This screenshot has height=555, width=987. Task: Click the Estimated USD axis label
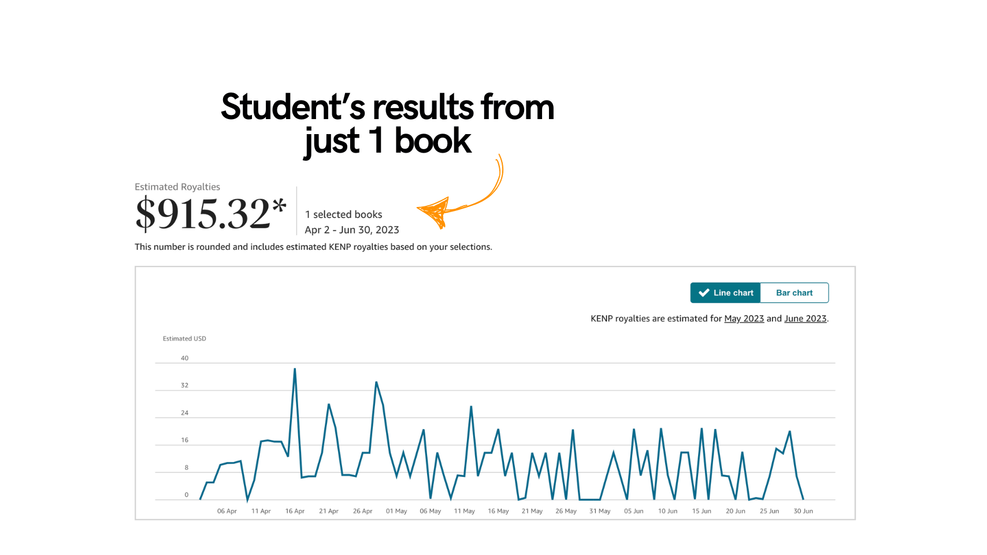(x=184, y=339)
